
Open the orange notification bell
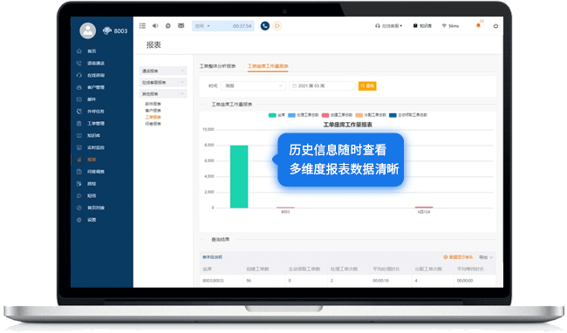pos(478,25)
